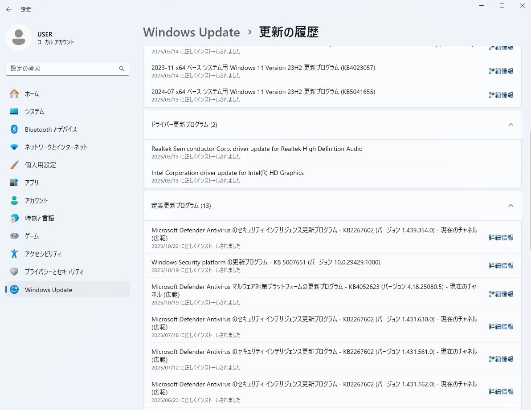
Task: Collapse the 定義更新プログラム (13) section
Action: 511,206
